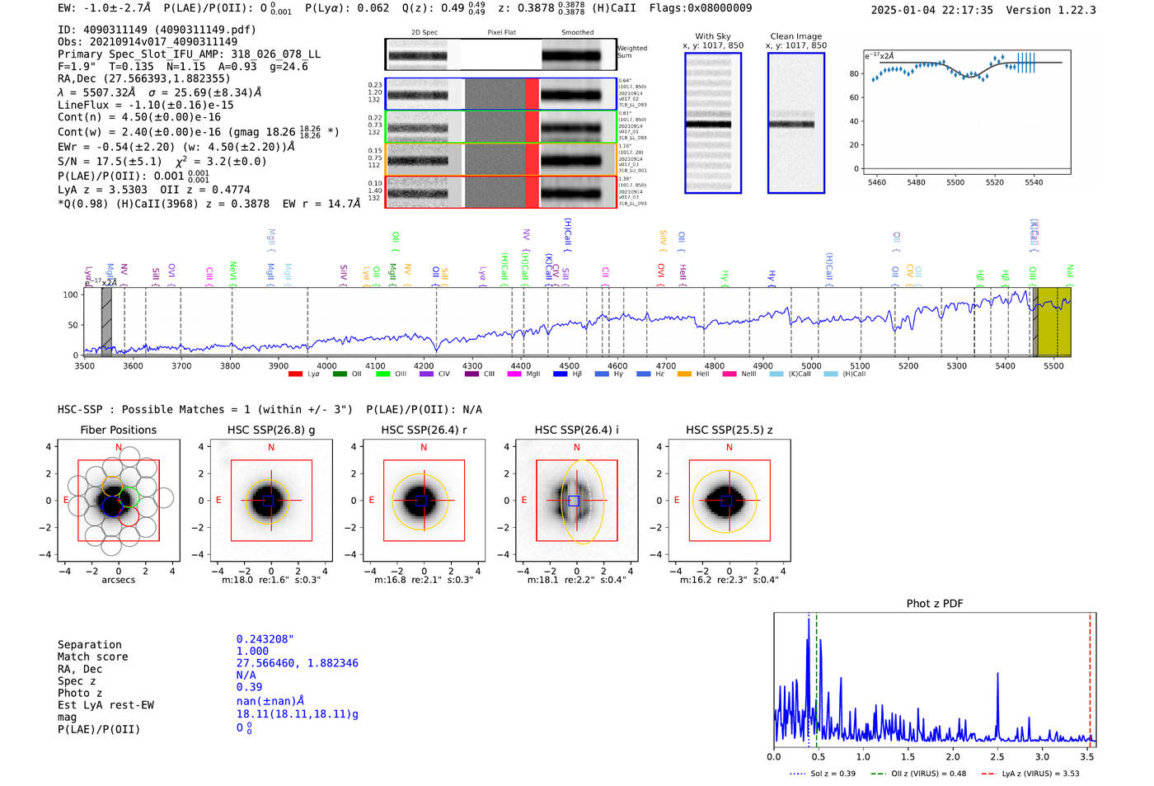
Task: Click the 'Version 1.22.3' label
Action: [x=1051, y=11]
